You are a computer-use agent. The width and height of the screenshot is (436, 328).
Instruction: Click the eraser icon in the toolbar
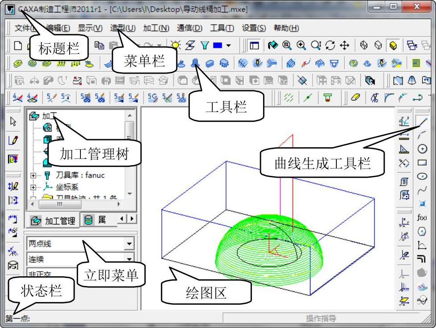355,97
